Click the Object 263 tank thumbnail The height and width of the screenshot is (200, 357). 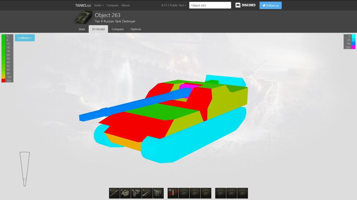pos(84,17)
